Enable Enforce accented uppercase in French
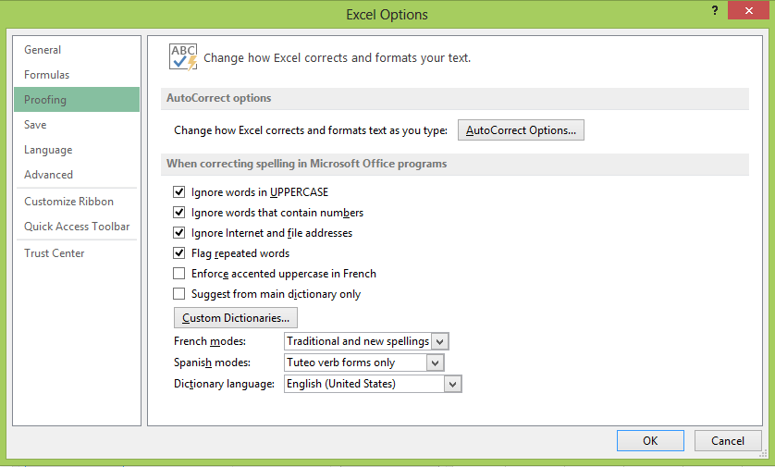Screen dimensions: 775x467 [178, 274]
